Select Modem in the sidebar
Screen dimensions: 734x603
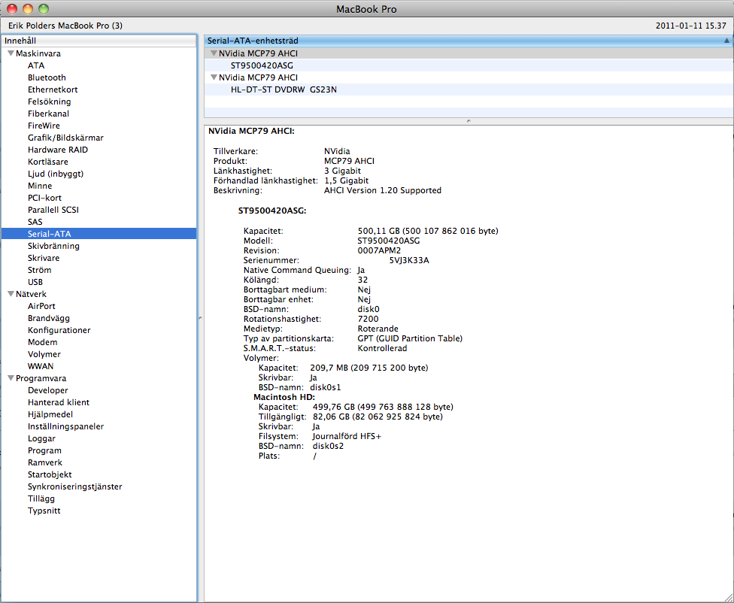(43, 342)
